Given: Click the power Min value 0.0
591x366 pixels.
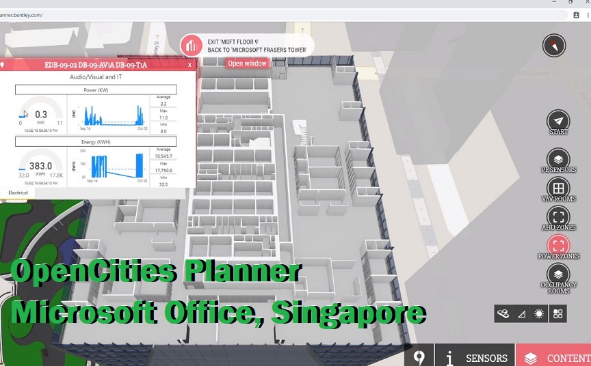Looking at the screenshot, I should pos(163,132).
